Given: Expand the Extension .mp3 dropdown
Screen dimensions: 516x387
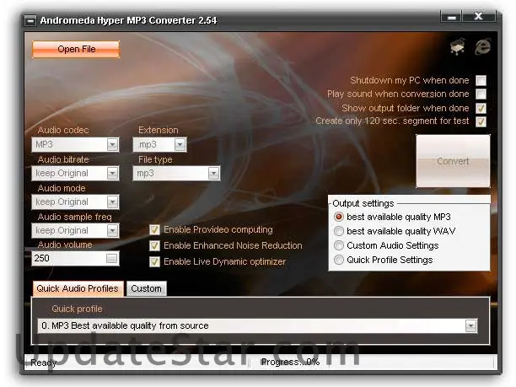Looking at the screenshot, I should click(180, 144).
